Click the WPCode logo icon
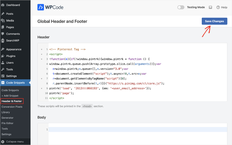Image resolution: width=232 pixels, height=145 pixels. click(x=41, y=7)
